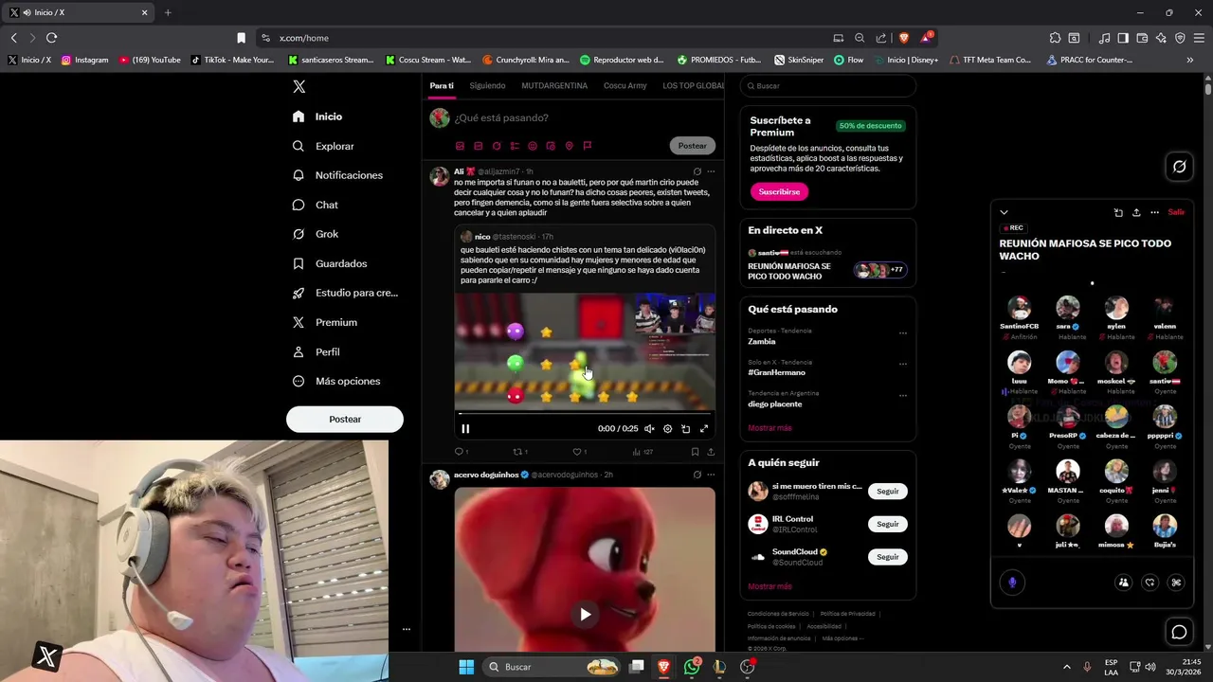Switch to the MUTDARGENTINA tab
This screenshot has height=682, width=1213.
(x=554, y=85)
